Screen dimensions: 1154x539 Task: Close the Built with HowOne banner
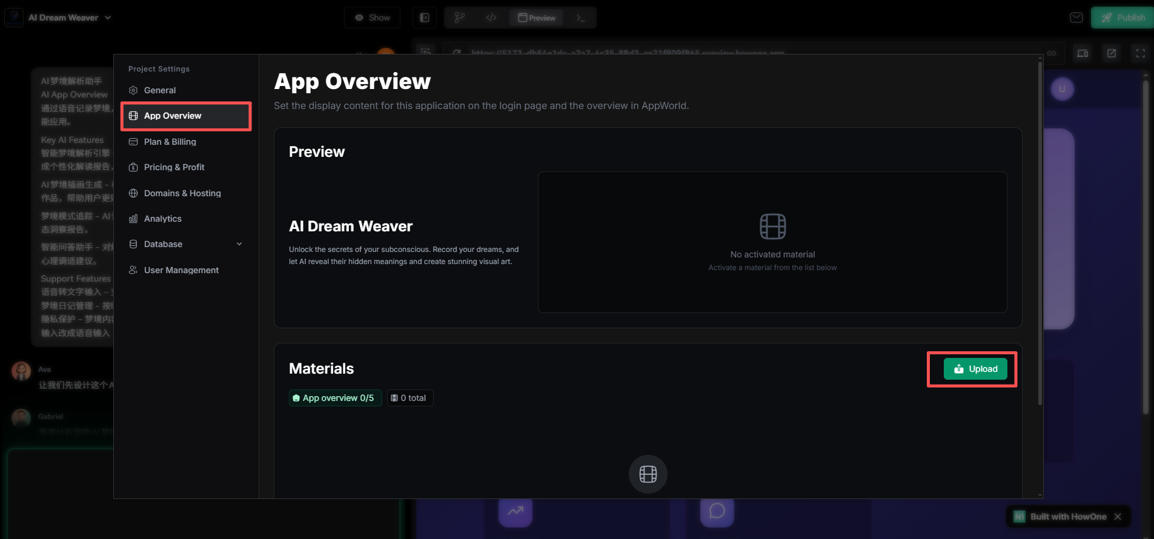[x=1118, y=517]
